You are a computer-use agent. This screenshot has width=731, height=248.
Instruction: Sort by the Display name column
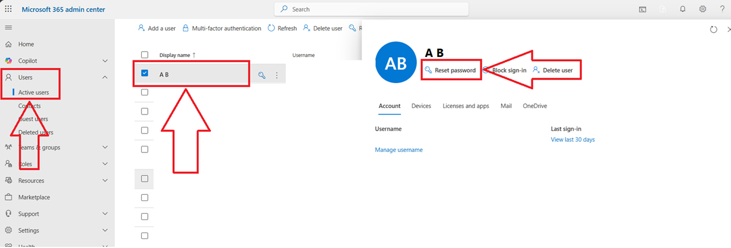click(x=178, y=55)
